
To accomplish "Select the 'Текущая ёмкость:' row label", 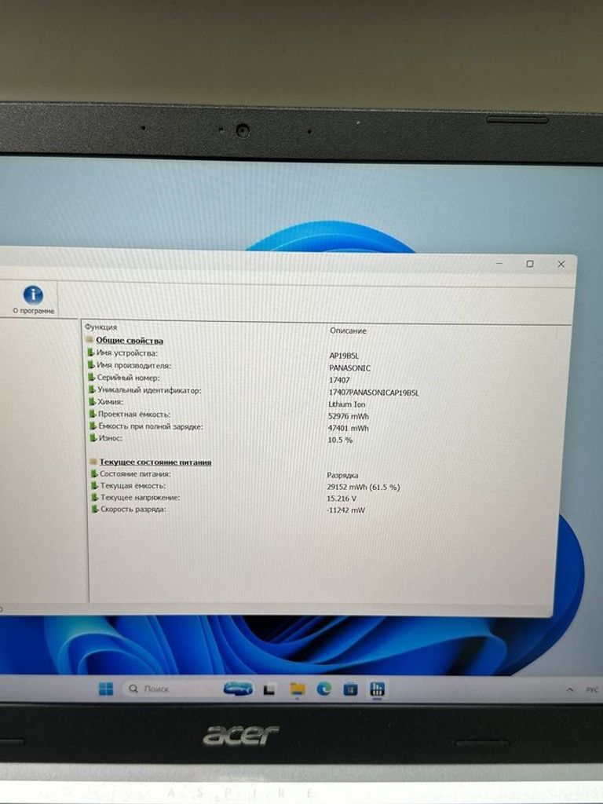I will coord(133,485).
